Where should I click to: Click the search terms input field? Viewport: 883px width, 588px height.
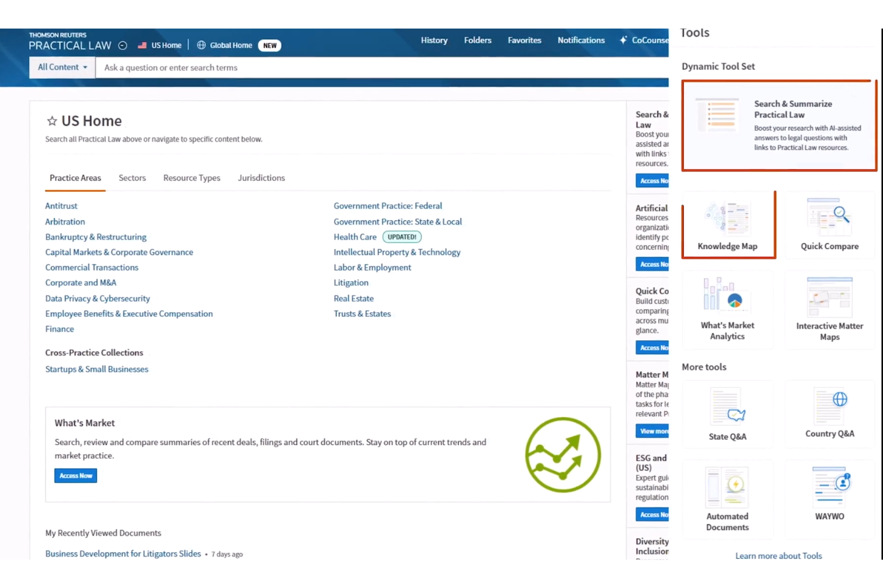point(382,67)
